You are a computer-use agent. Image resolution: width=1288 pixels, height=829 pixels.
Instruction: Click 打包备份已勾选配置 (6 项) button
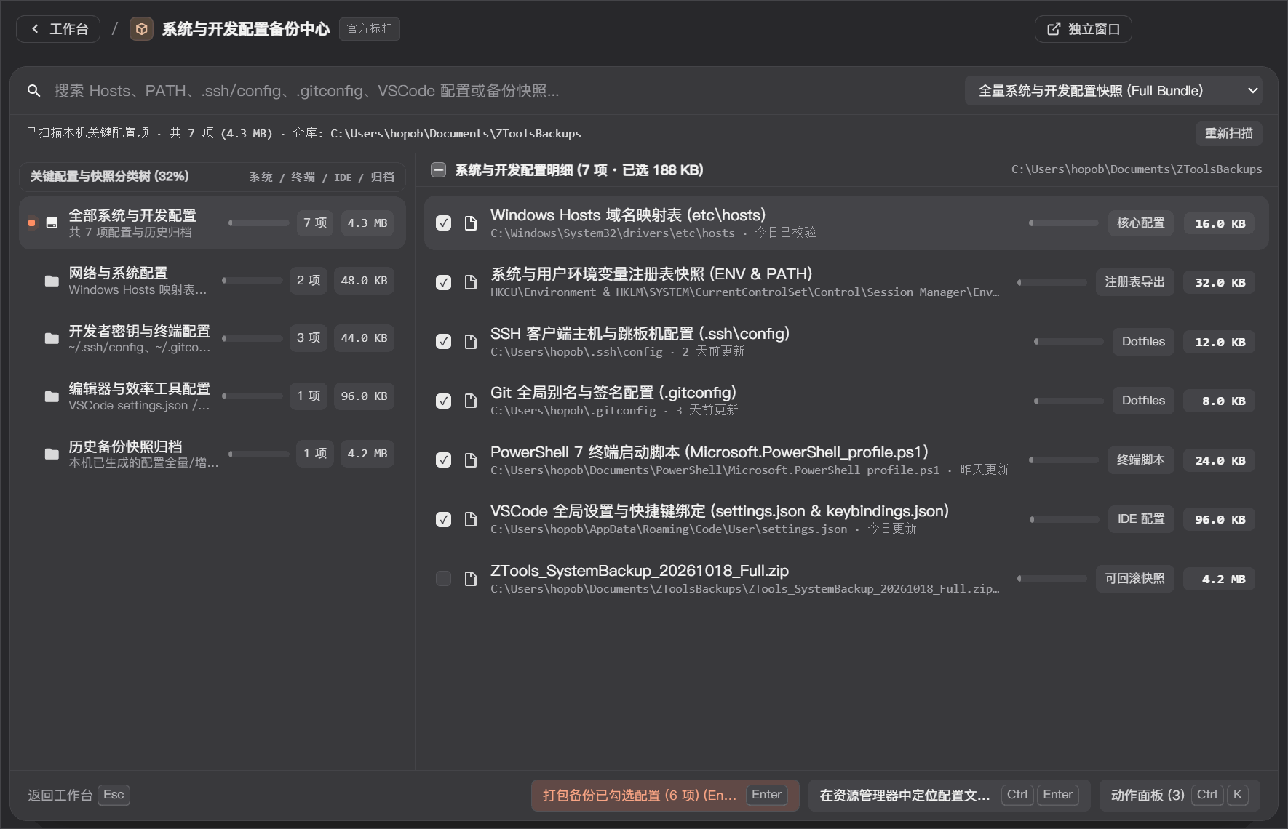(x=665, y=796)
